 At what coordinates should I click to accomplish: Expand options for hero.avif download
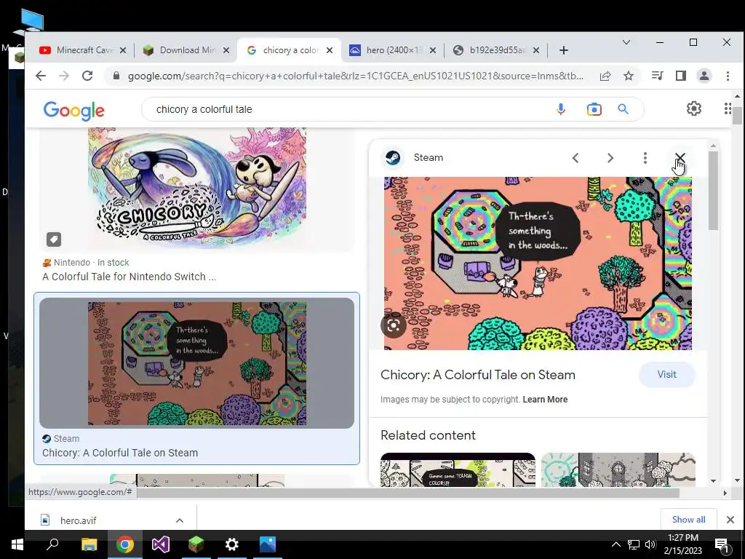coord(180,520)
